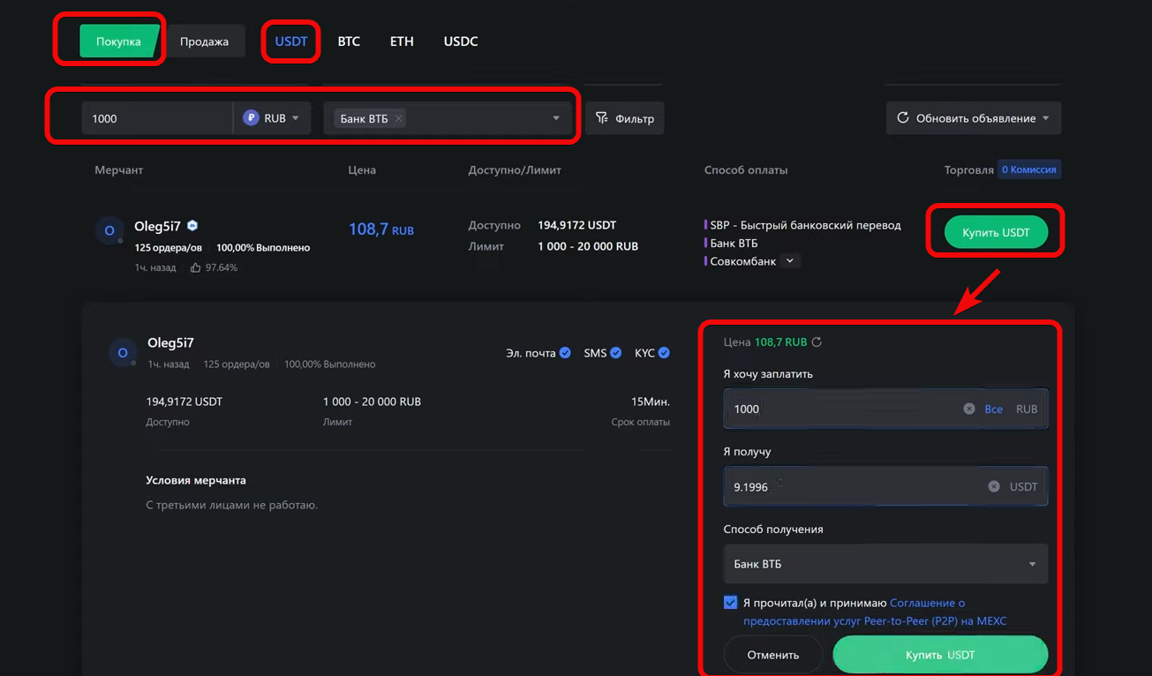Click the refresh price icon next to 108,7 RUB
Image resolution: width=1152 pixels, height=676 pixels.
817,342
